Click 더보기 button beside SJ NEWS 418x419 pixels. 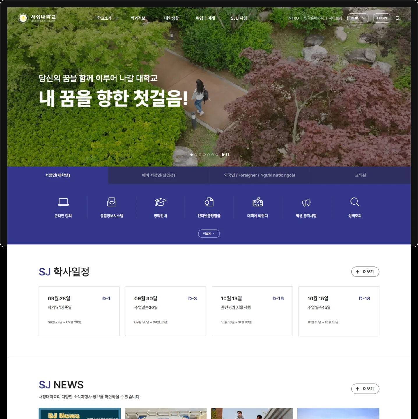[x=365, y=389]
